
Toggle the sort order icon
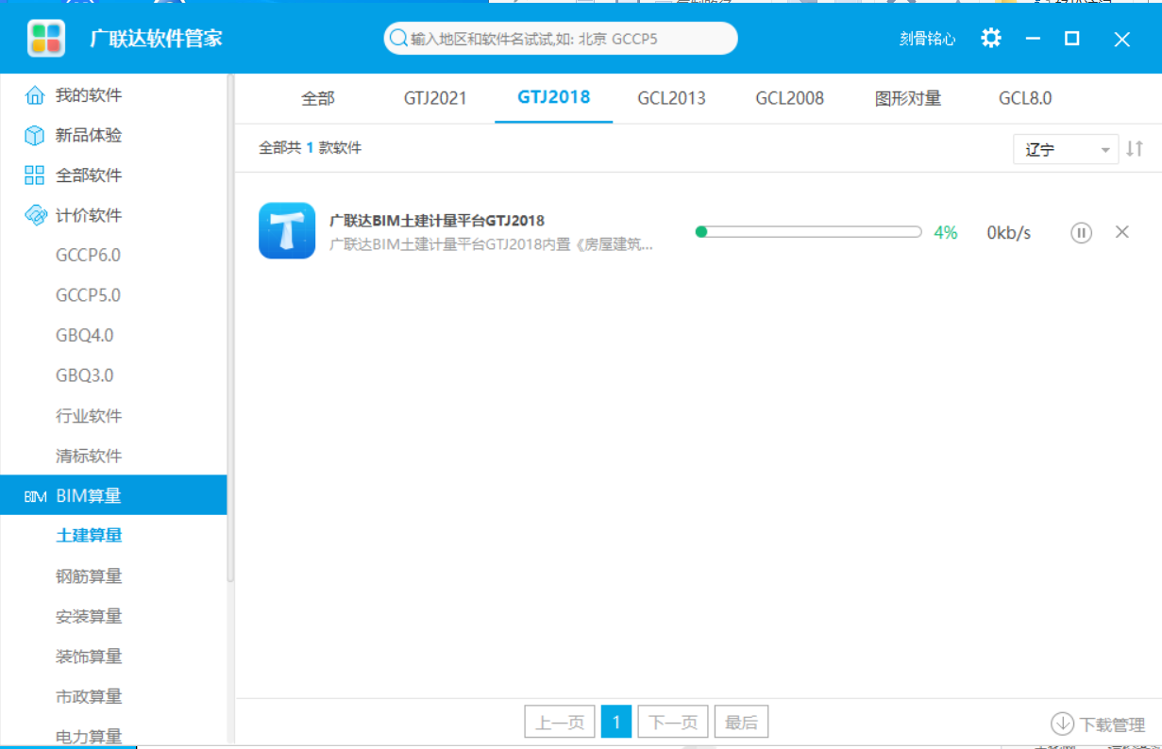tap(1135, 149)
